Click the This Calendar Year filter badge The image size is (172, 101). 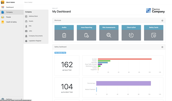point(60,53)
